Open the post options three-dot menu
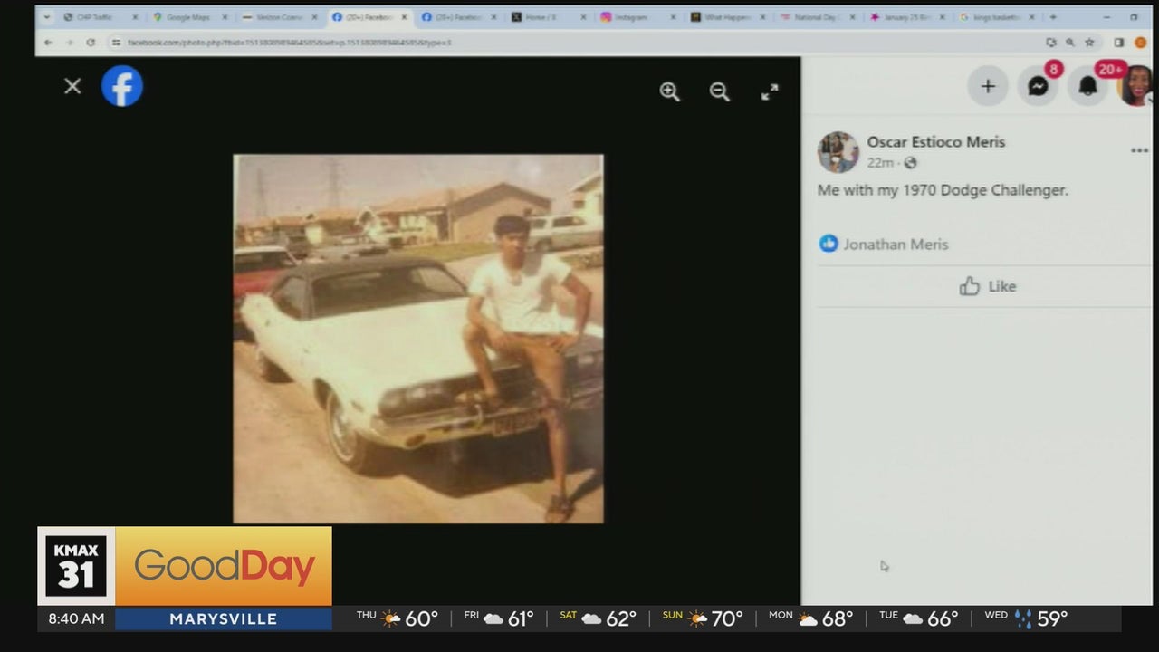This screenshot has width=1159, height=652. 1139,151
